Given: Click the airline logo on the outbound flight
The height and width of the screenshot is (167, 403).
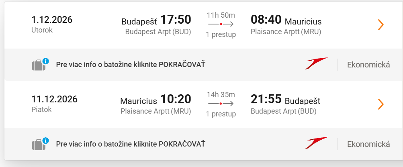Looking at the screenshot, I should coord(316,64).
